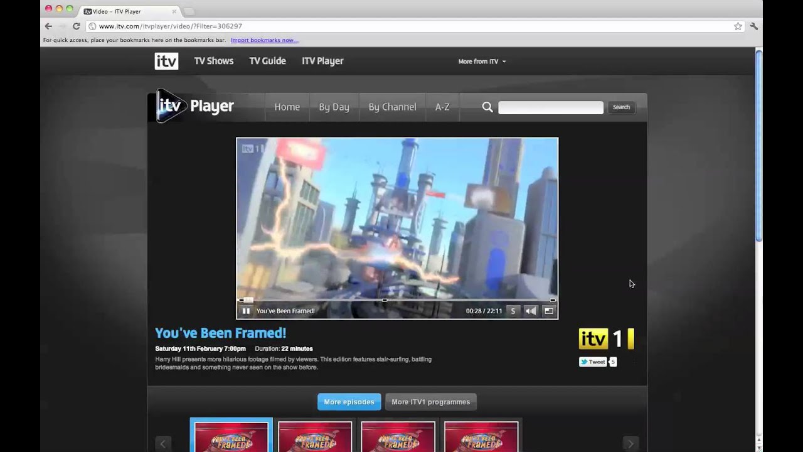The image size is (803, 452).
Task: Click the fourth You've Been Framed thumbnail
Action: tap(481, 436)
